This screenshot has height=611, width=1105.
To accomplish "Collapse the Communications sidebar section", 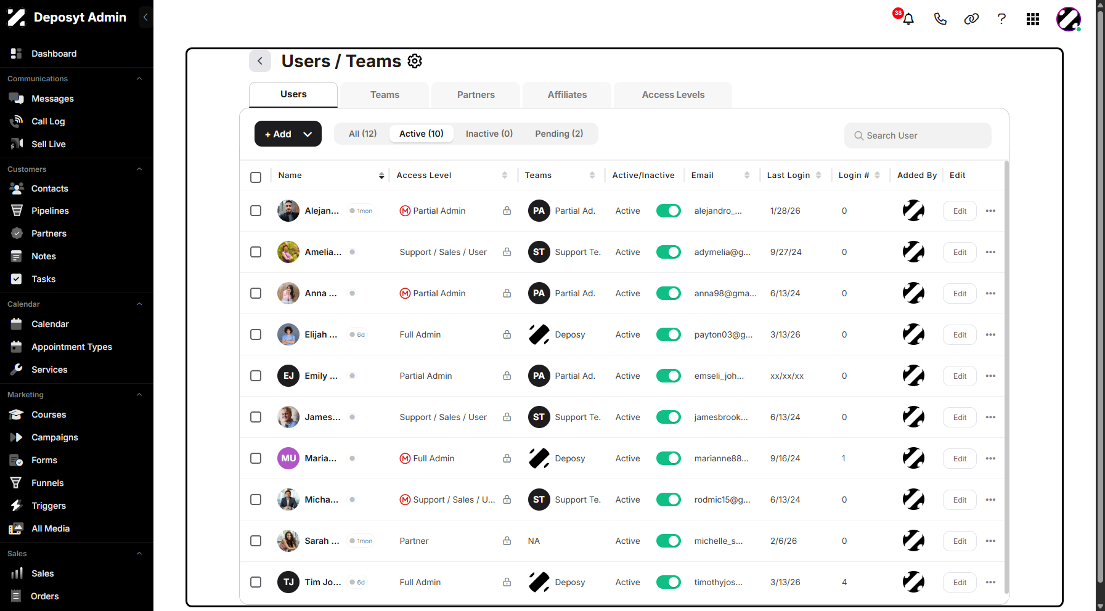I will (x=139, y=79).
